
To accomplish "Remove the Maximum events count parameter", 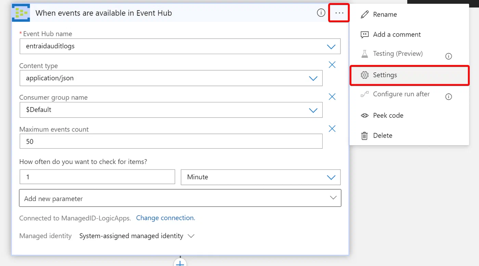I will [x=332, y=128].
